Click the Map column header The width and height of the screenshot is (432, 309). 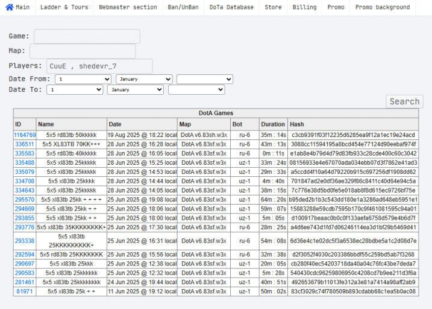coord(204,124)
